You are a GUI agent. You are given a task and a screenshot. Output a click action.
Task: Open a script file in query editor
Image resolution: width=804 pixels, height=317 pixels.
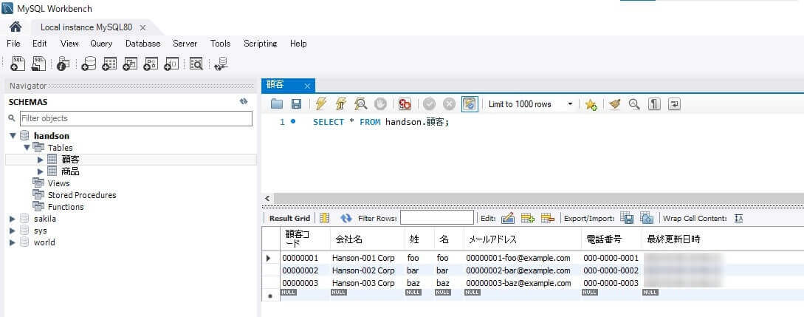[x=277, y=104]
